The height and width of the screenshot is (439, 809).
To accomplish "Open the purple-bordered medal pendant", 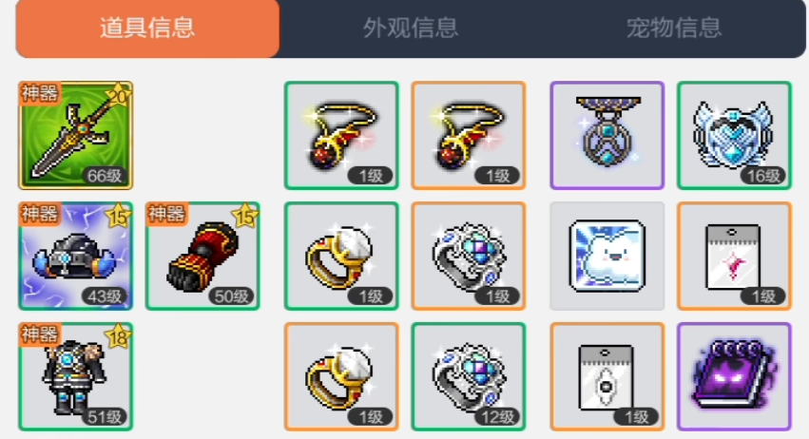I will [x=607, y=135].
